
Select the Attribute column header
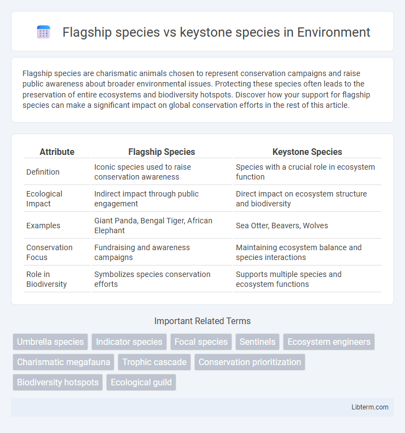(57, 152)
